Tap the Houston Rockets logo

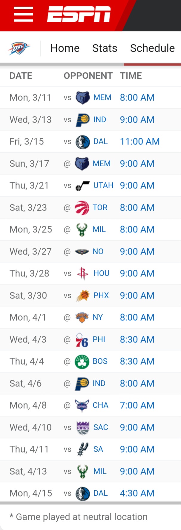pos(82,273)
